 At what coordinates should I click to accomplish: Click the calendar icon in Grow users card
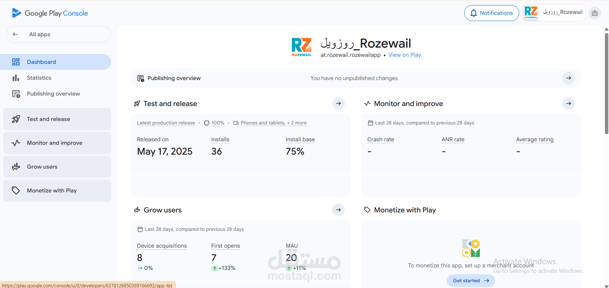(140, 229)
